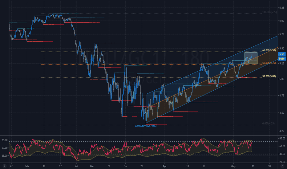Click the 60.00 value on the RSI scale
287x169 pixels.
(282, 146)
